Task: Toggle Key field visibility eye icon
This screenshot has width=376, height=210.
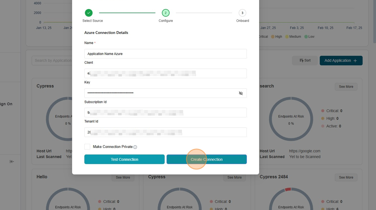Action: pos(241,93)
